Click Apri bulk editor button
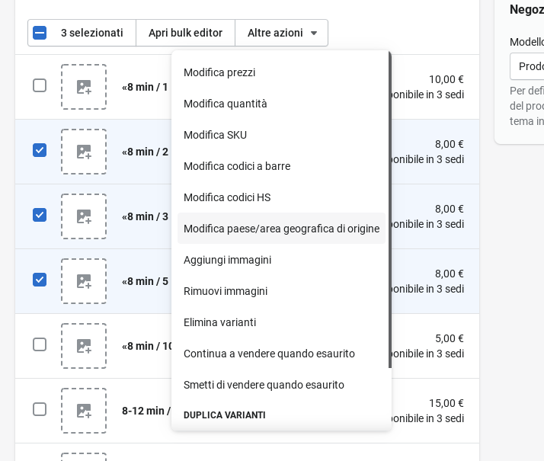544x461 pixels. pos(185,33)
